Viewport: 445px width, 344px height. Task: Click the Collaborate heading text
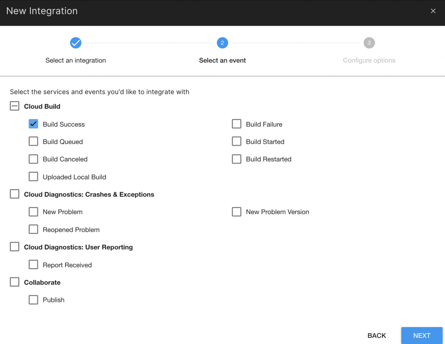pos(42,282)
